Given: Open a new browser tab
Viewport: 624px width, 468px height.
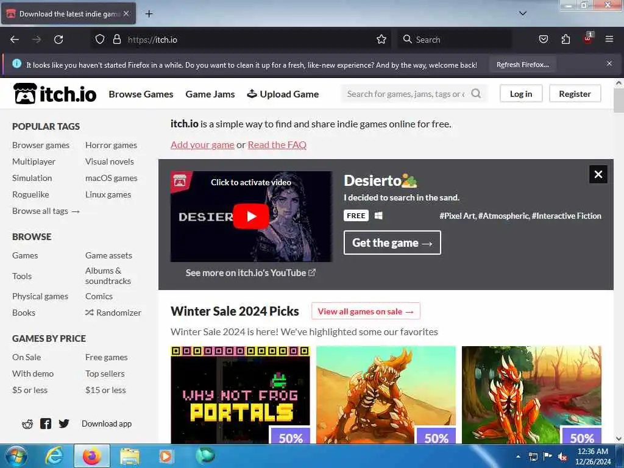Looking at the screenshot, I should 149,14.
